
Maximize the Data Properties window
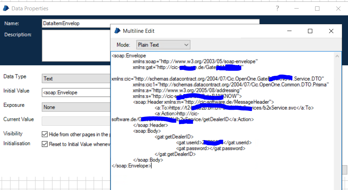click(317, 9)
